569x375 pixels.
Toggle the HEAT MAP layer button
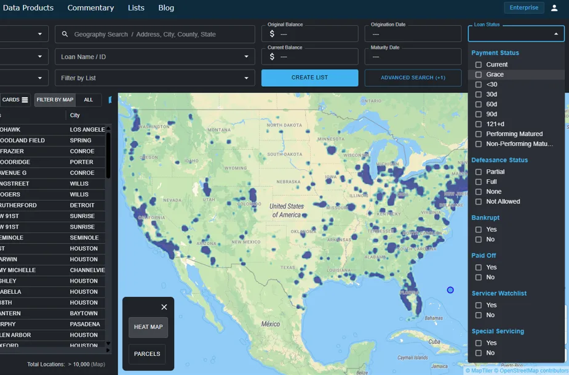tap(148, 327)
